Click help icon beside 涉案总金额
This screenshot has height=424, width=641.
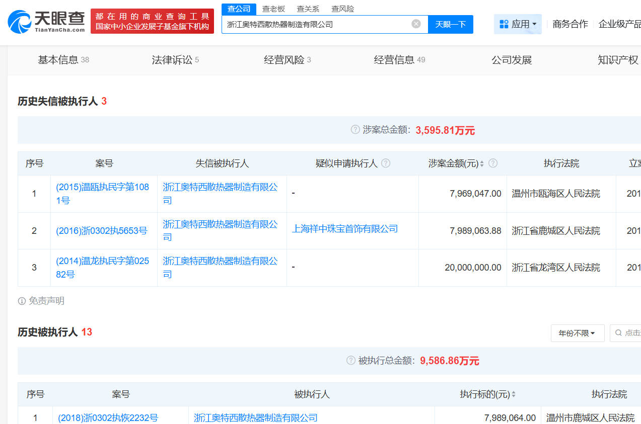[x=355, y=130]
